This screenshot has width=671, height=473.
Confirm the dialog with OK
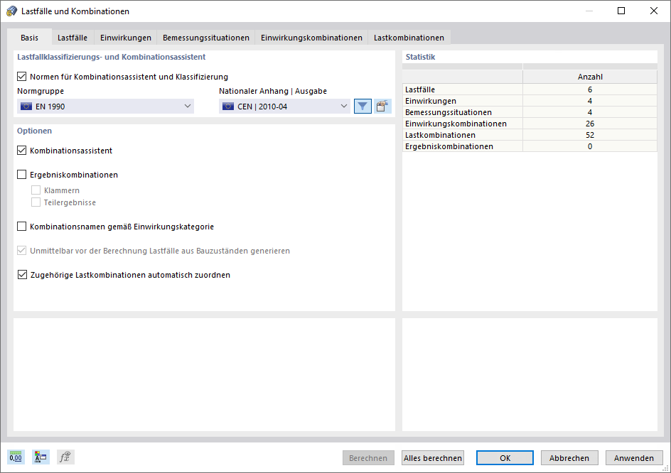pyautogui.click(x=505, y=457)
